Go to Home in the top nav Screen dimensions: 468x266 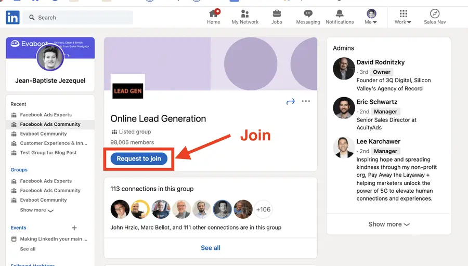tap(214, 17)
